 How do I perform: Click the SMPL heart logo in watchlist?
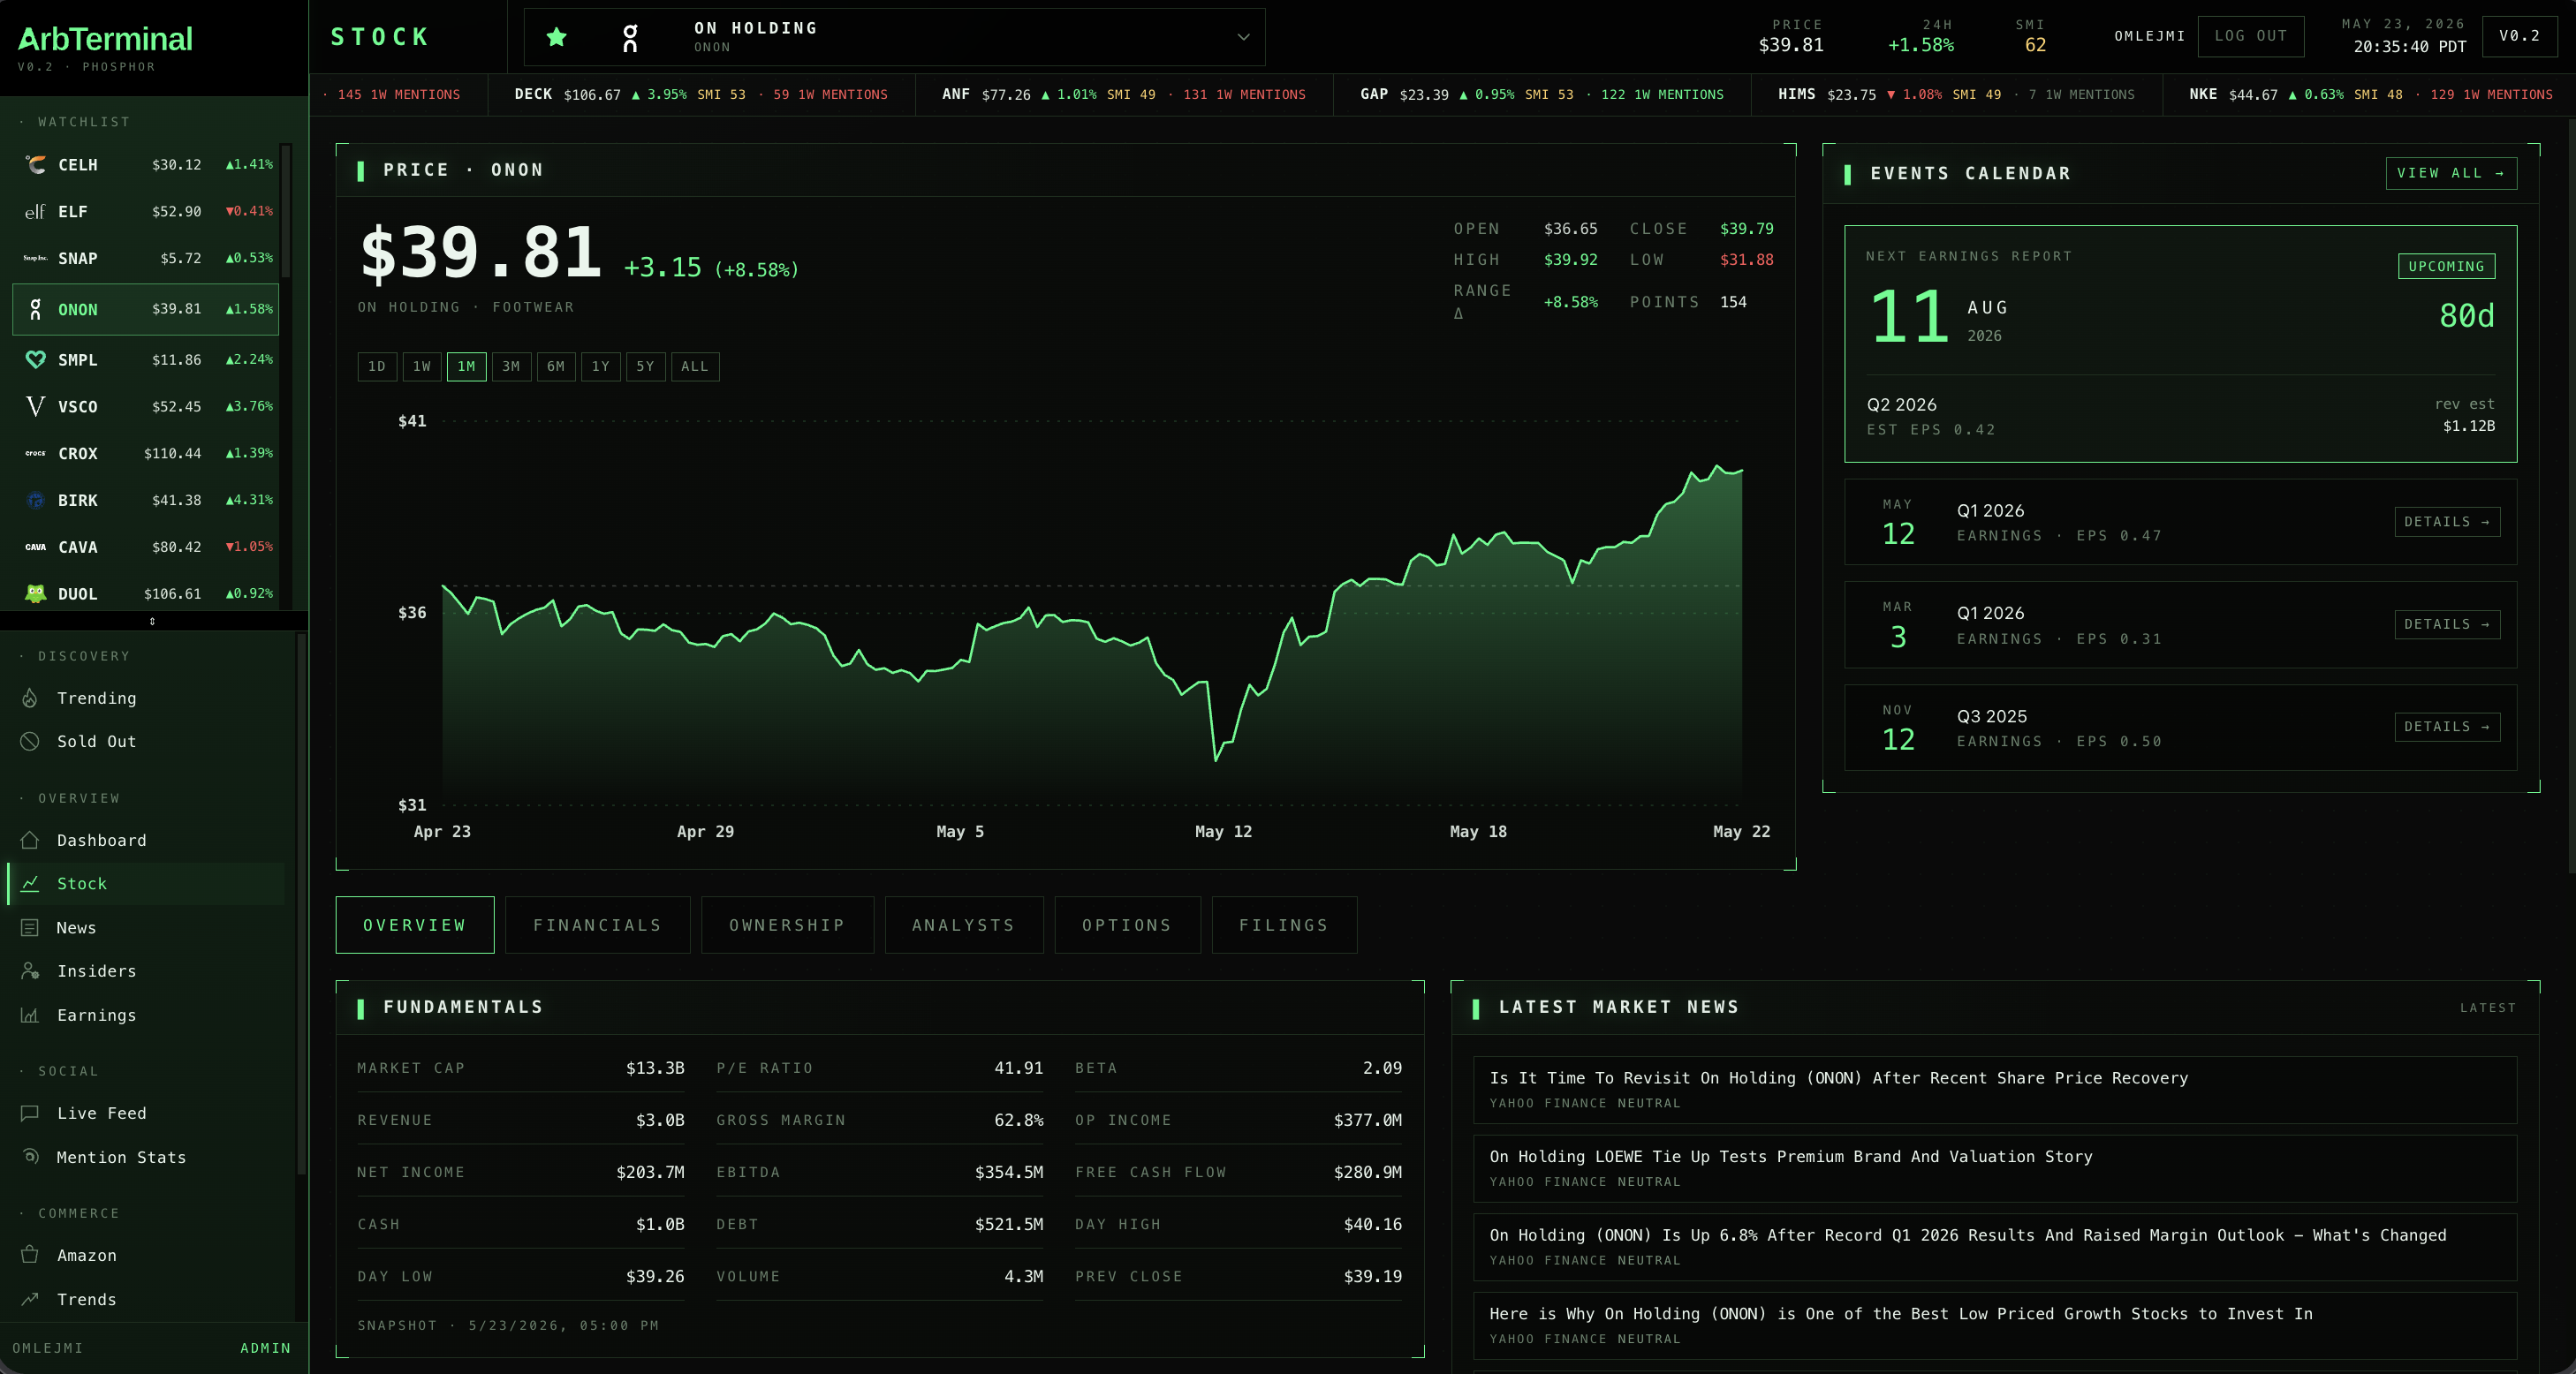[x=35, y=359]
